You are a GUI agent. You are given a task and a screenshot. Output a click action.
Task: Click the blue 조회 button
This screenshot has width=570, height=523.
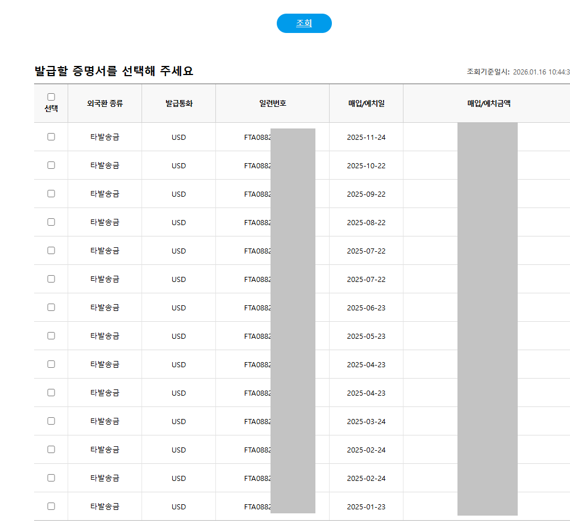pos(304,23)
